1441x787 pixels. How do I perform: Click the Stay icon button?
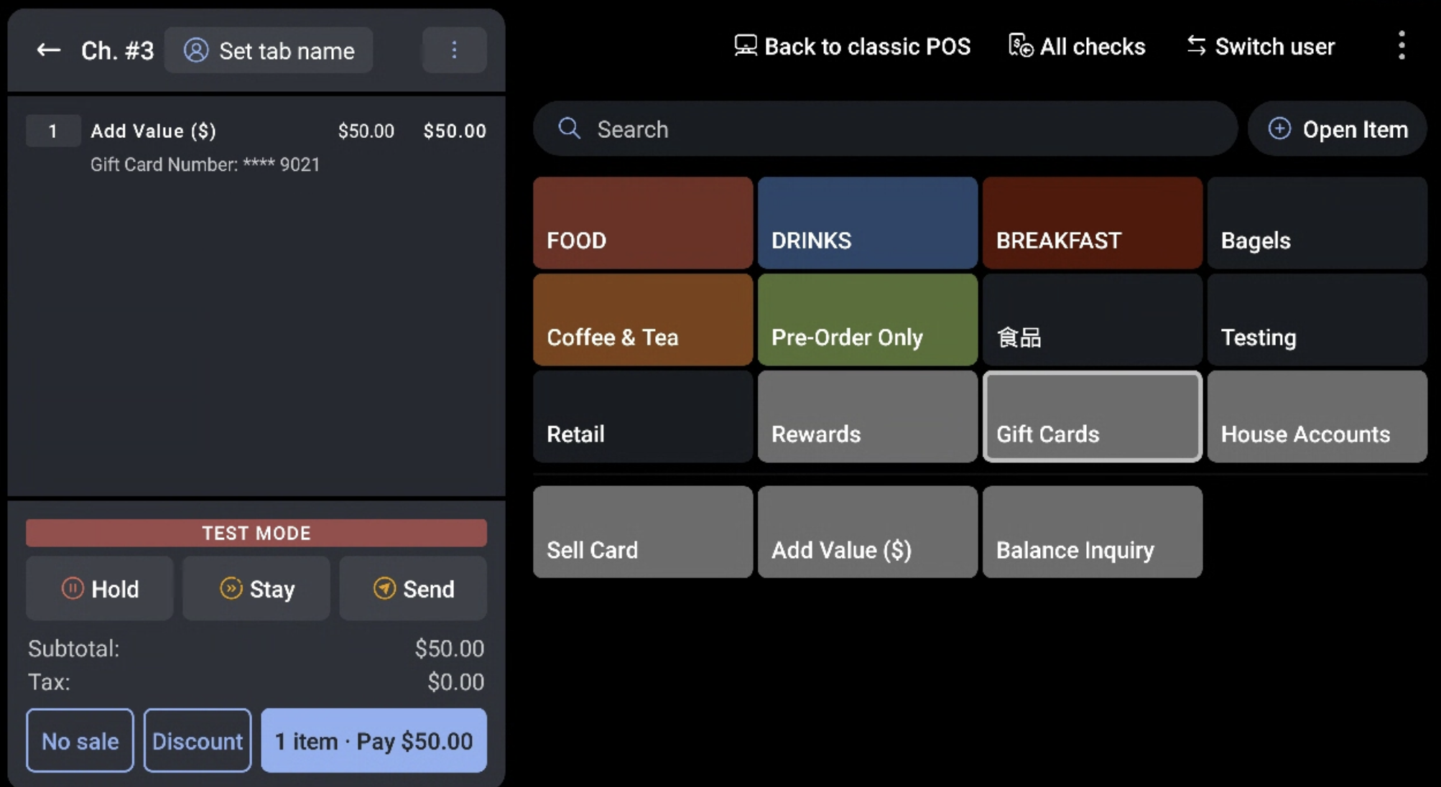(231, 588)
